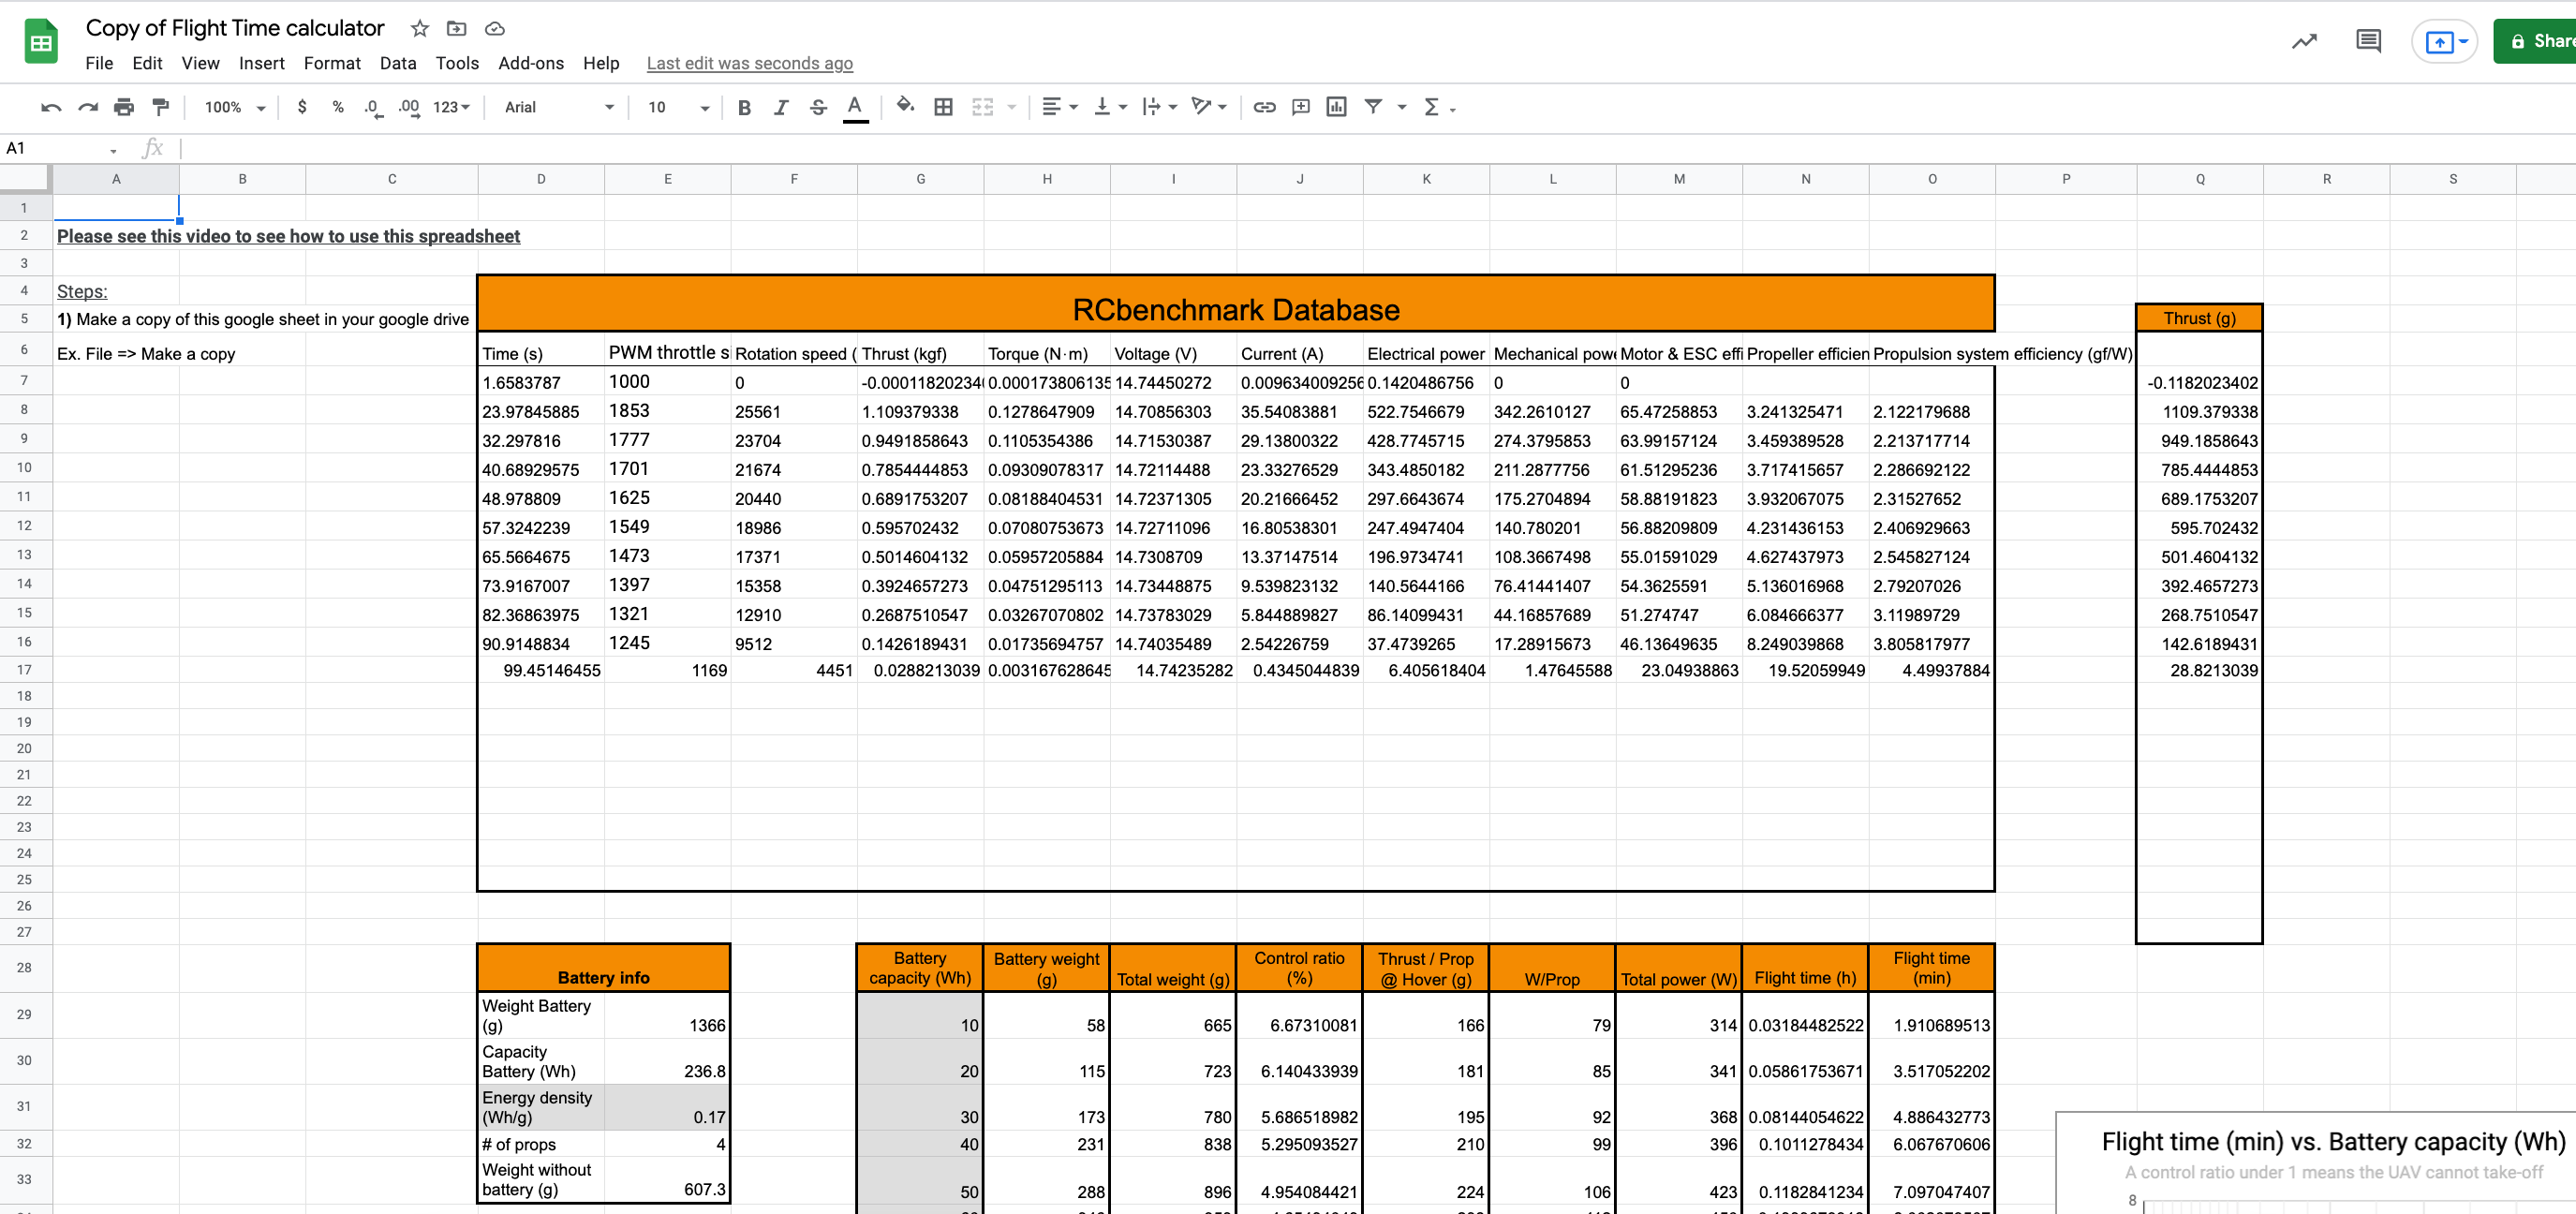Screen dimensions: 2576x1214
Task: Click the Borders icon
Action: pos(943,107)
